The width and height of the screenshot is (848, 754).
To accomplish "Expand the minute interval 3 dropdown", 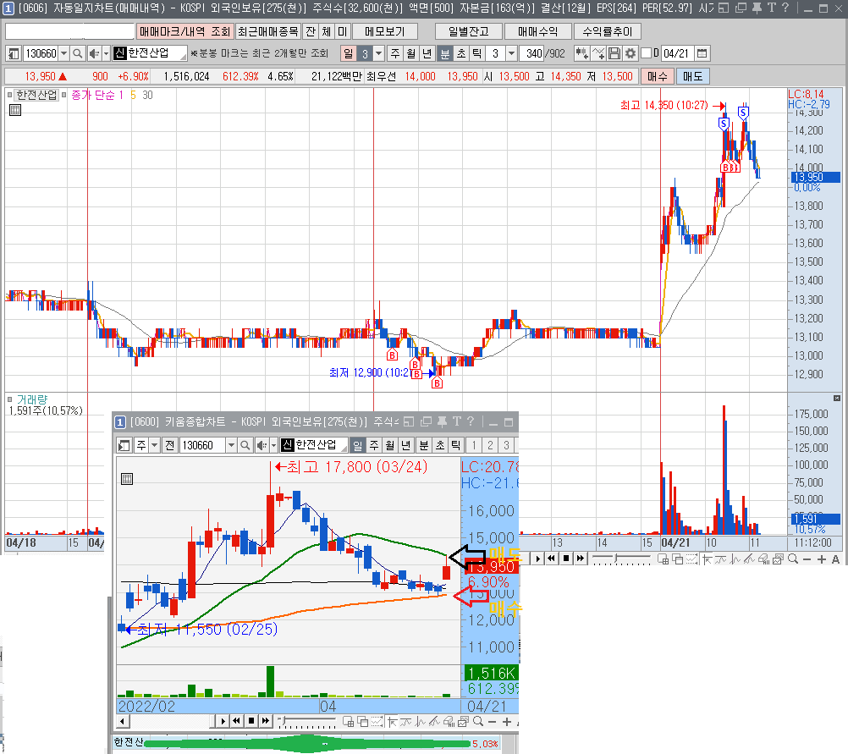I will point(511,53).
